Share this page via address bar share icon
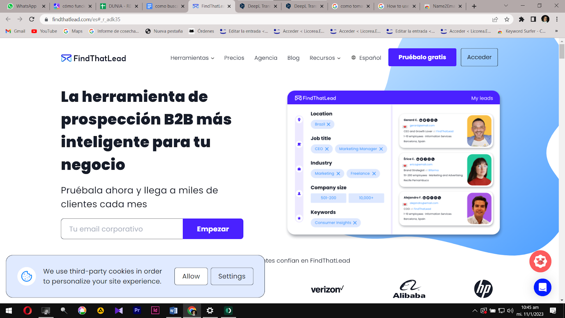565x318 pixels. click(495, 19)
